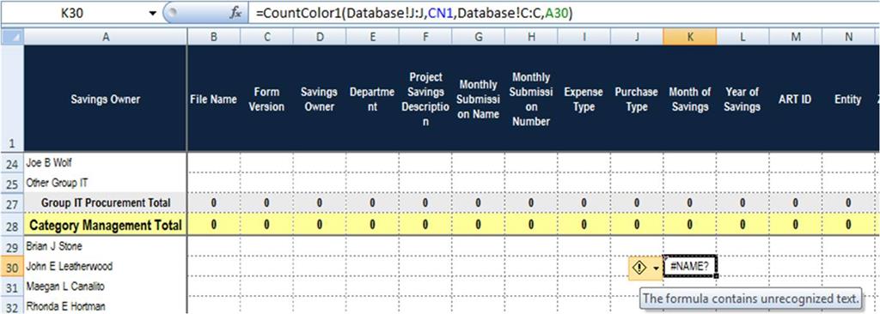Click the File Name header cell
The width and height of the screenshot is (880, 314).
click(x=214, y=99)
